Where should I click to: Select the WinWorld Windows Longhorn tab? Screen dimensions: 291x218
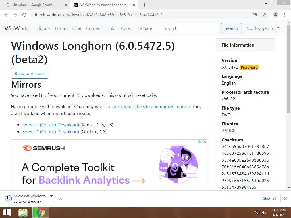pyautogui.click(x=104, y=5)
